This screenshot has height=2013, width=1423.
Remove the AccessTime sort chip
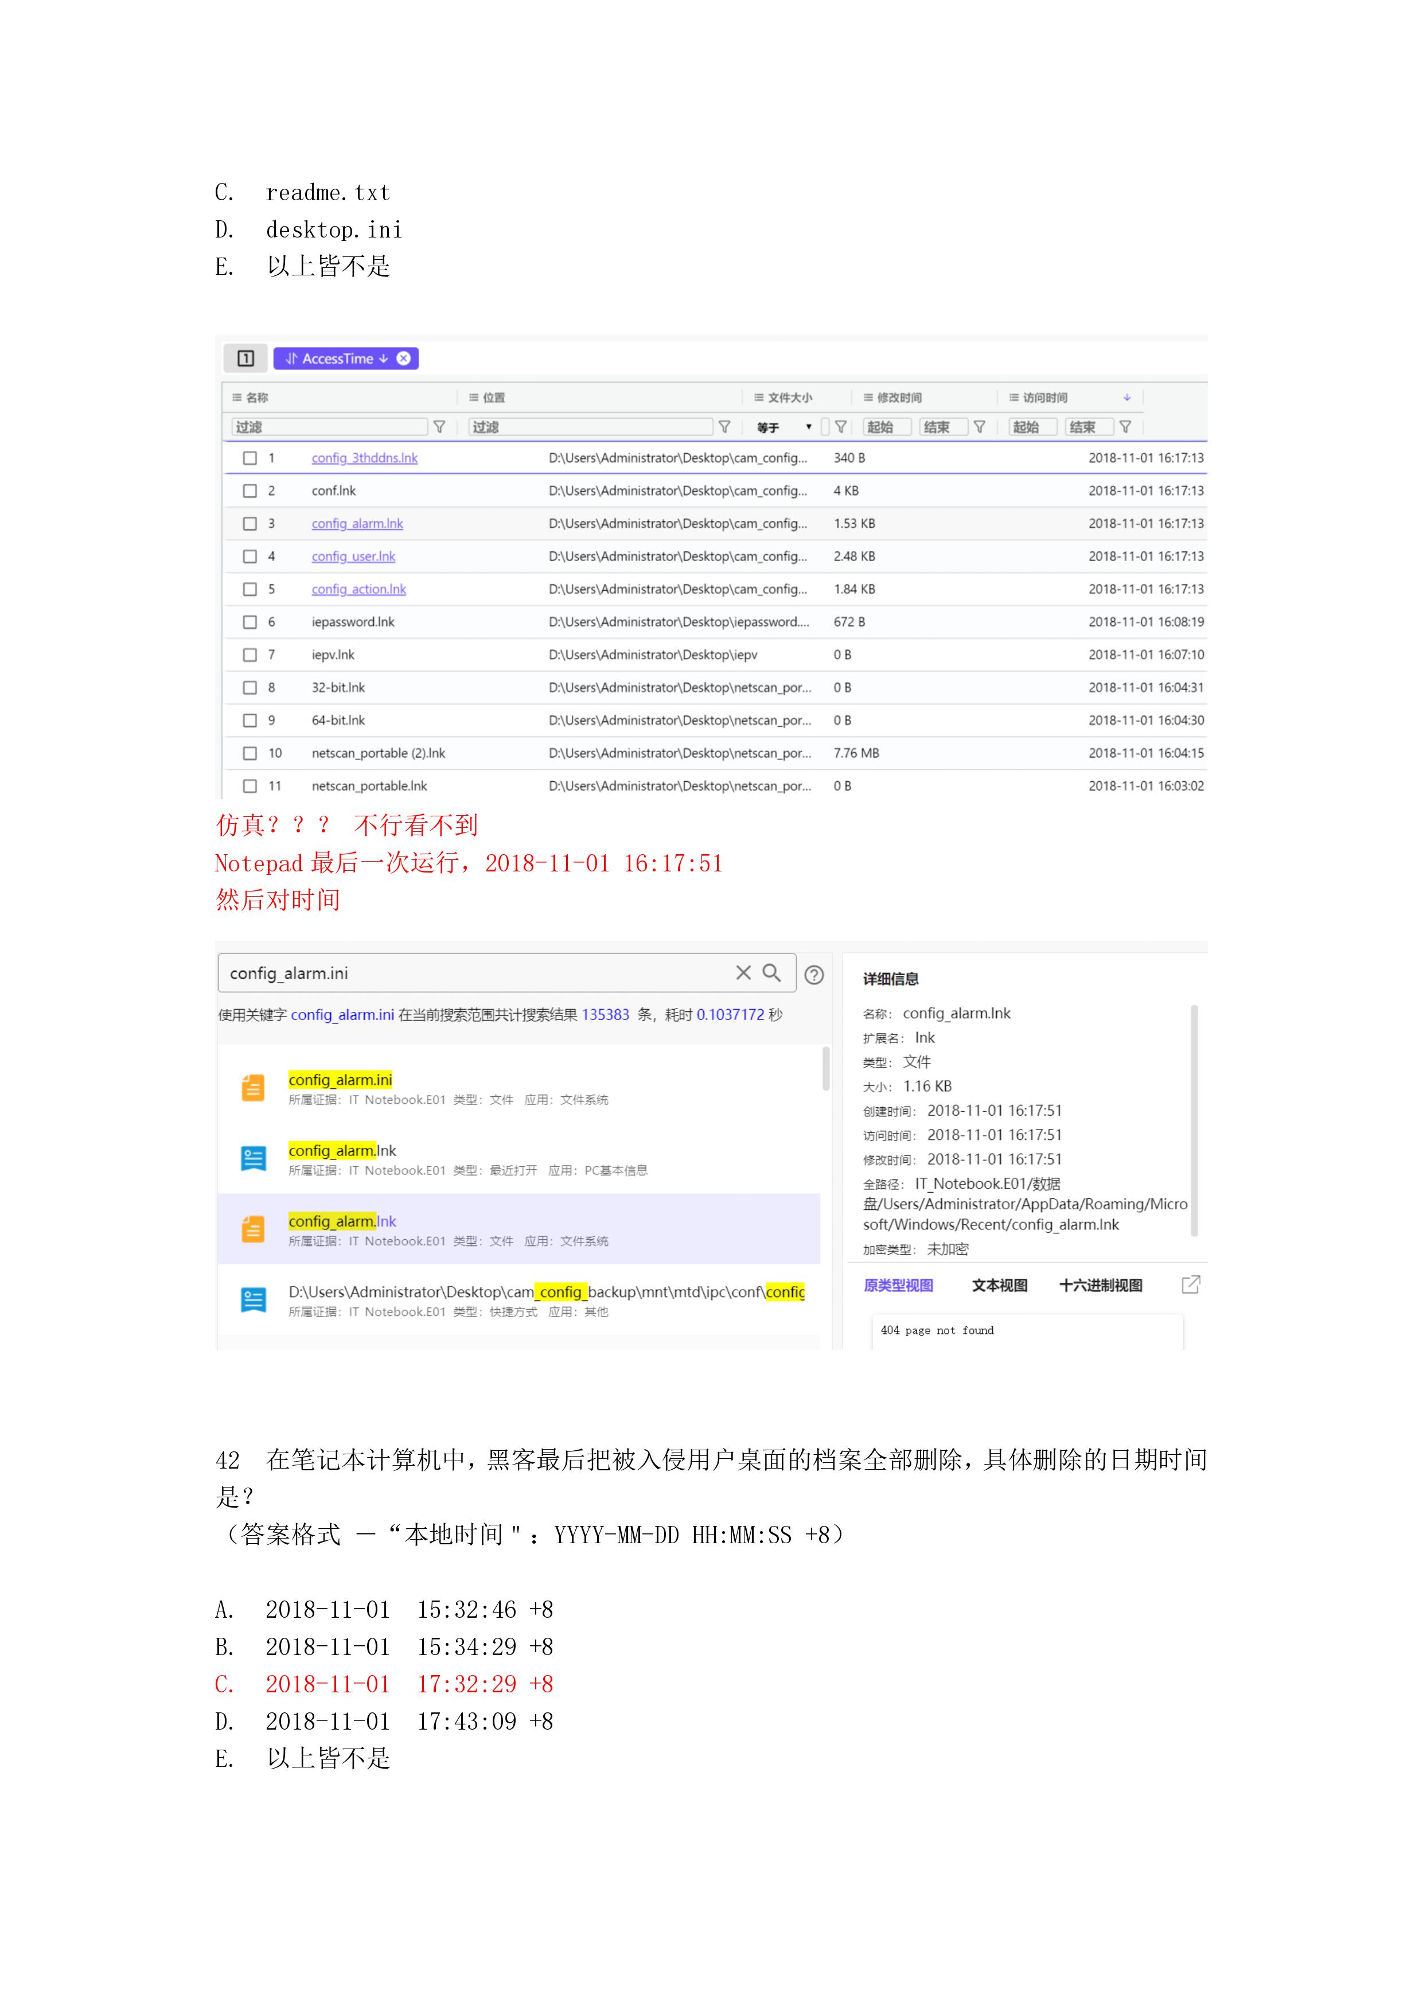coord(403,359)
